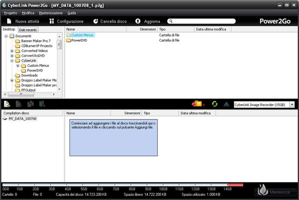Click the Nuova attività page icon
The height and width of the screenshot is (200, 299).
click(x=9, y=21)
